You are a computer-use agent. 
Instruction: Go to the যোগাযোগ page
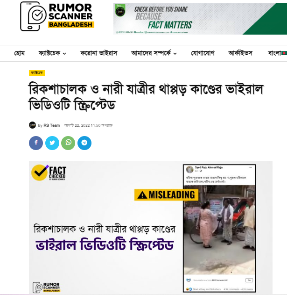203,53
